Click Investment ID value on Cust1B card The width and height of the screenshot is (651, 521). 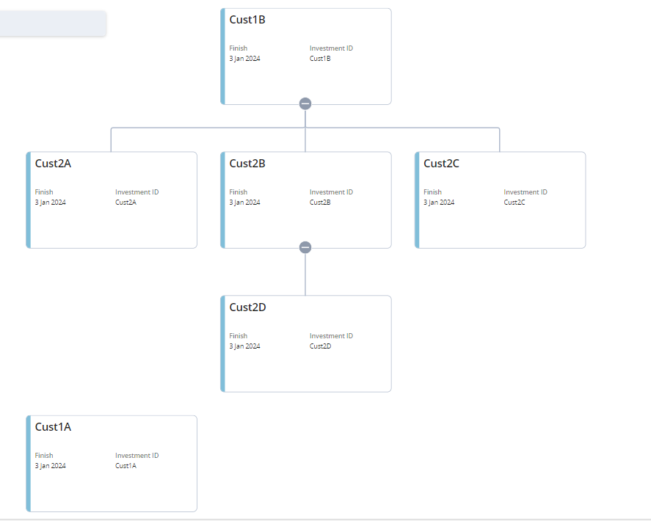coord(320,59)
